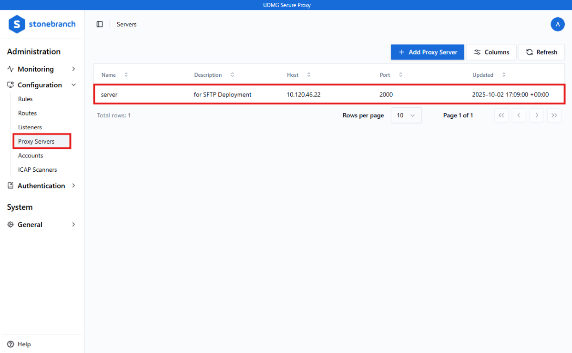
Task: Click the Add Proxy Server button
Action: pyautogui.click(x=427, y=52)
